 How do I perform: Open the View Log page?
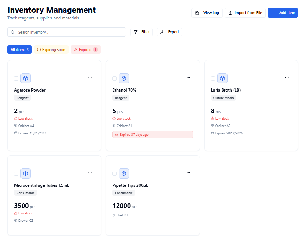(x=207, y=13)
